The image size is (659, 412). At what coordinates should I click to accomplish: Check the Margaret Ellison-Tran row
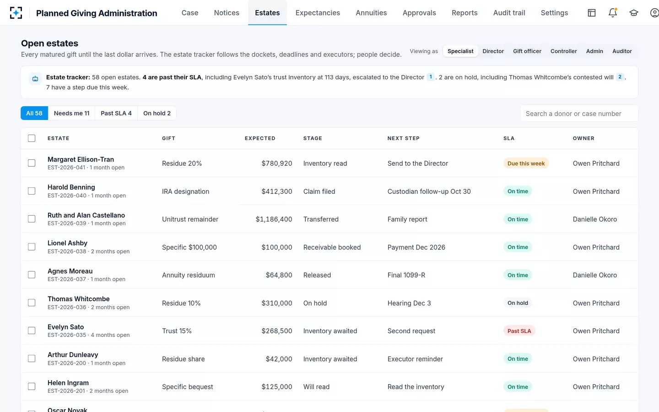click(x=32, y=163)
